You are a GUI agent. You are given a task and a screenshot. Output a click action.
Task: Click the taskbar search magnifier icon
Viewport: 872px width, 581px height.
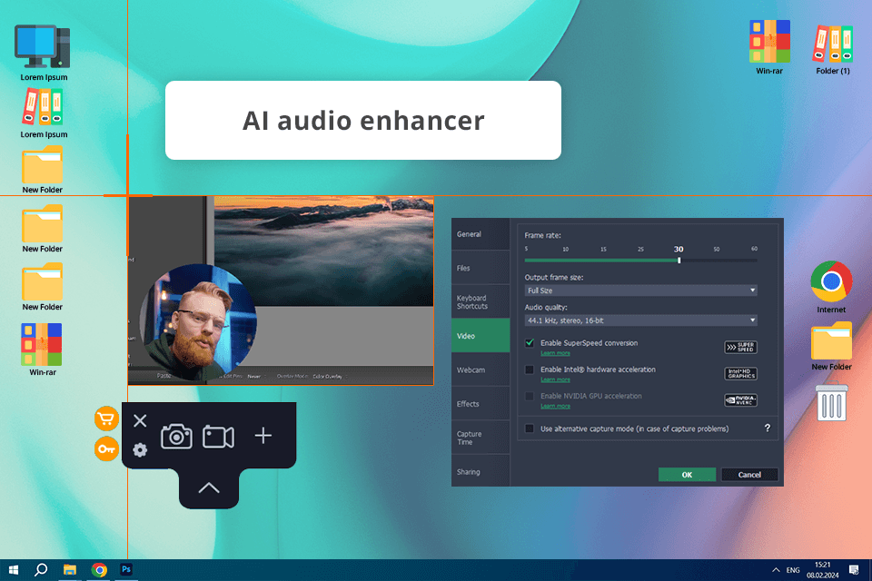pos(41,570)
